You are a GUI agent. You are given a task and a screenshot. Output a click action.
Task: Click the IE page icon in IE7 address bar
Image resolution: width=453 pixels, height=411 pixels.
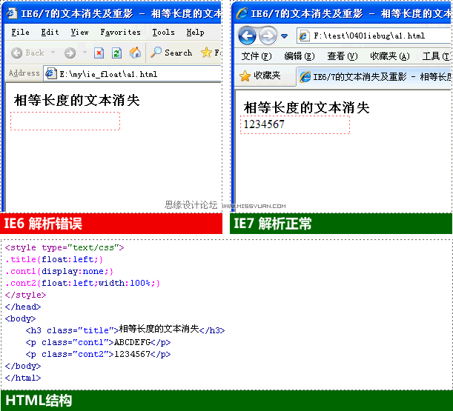point(303,36)
